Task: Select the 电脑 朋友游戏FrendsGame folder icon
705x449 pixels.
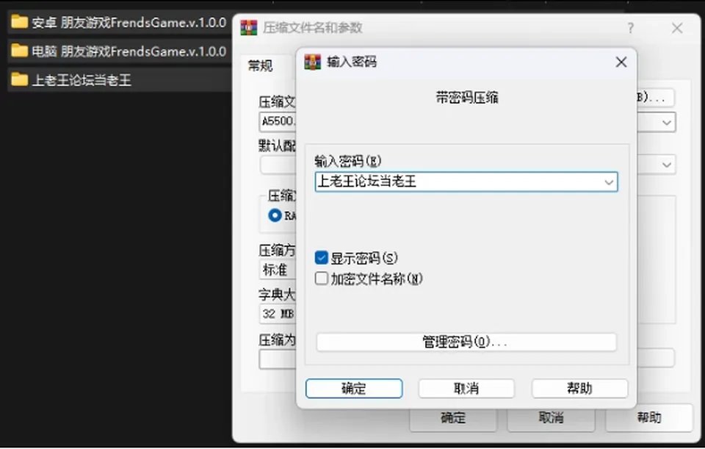Action: click(x=19, y=51)
